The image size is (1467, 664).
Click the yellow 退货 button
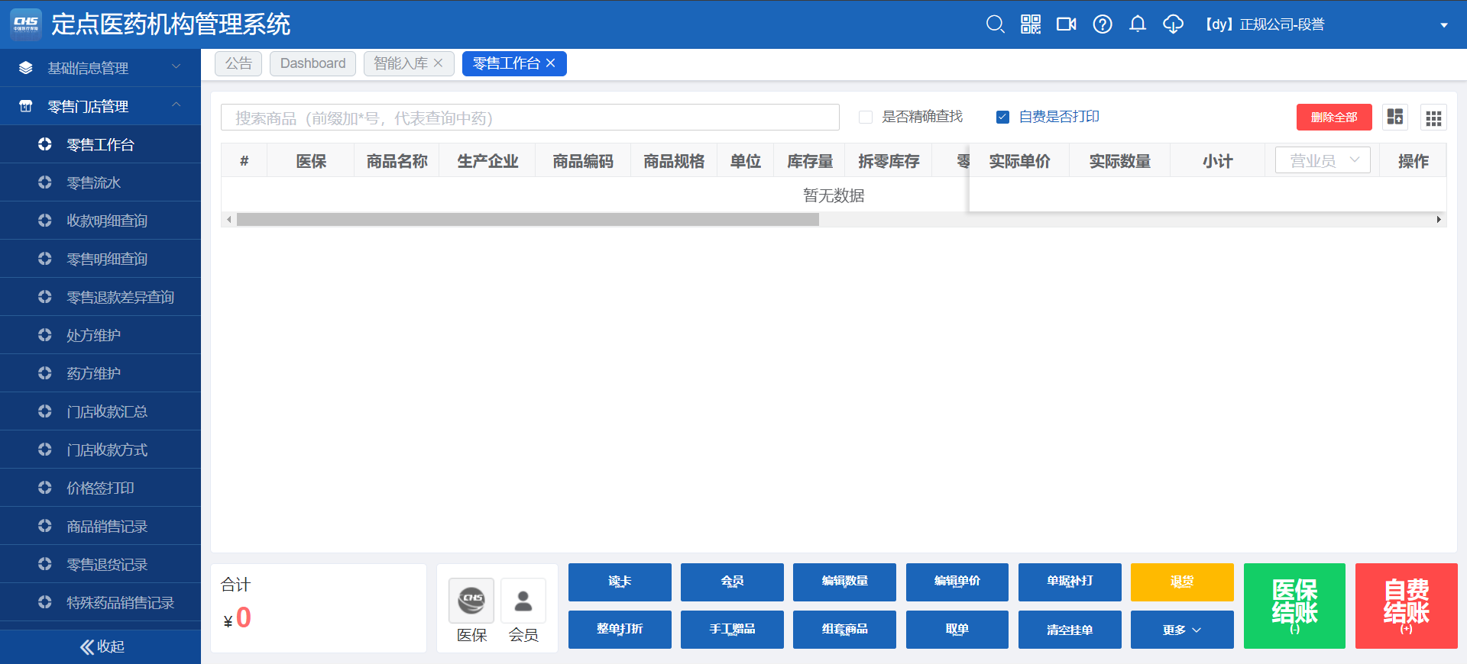point(1182,582)
